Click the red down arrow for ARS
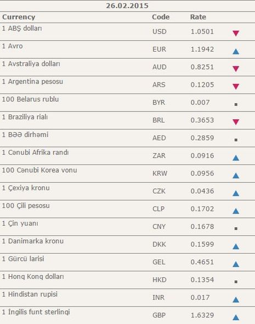 [236, 87]
